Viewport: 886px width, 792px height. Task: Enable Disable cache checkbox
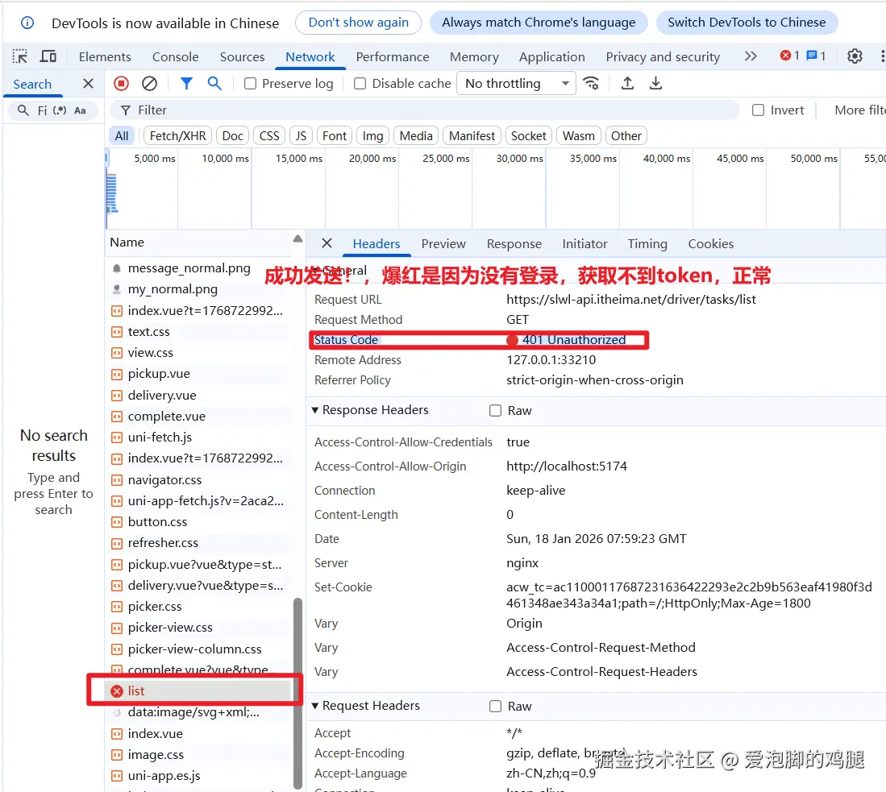360,84
